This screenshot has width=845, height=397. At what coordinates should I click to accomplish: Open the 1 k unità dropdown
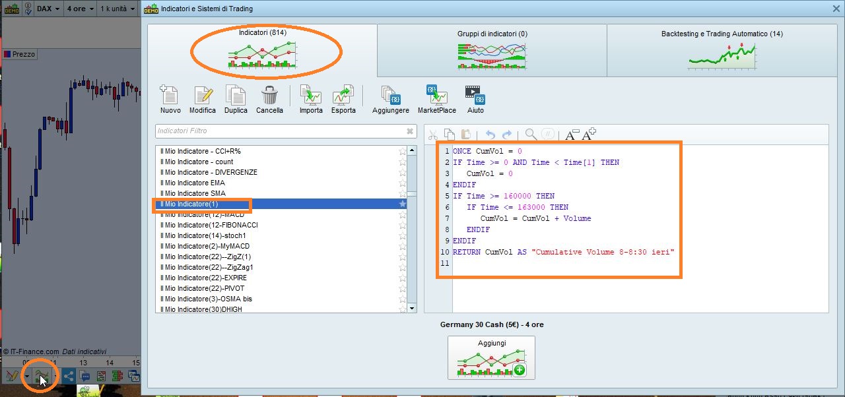pyautogui.click(x=119, y=9)
